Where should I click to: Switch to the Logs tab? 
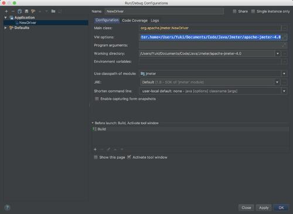(x=155, y=21)
